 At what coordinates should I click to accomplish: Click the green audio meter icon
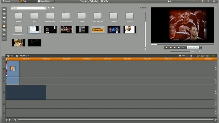[213, 56]
